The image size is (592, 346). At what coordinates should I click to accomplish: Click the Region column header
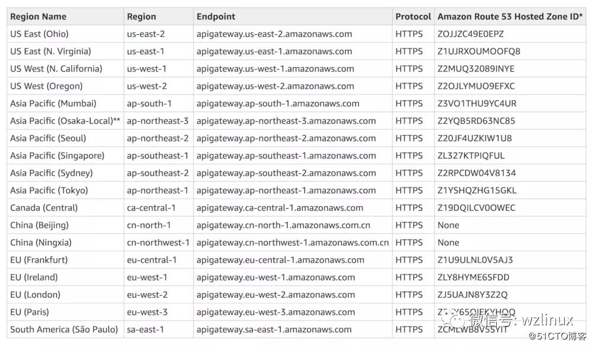tap(141, 17)
